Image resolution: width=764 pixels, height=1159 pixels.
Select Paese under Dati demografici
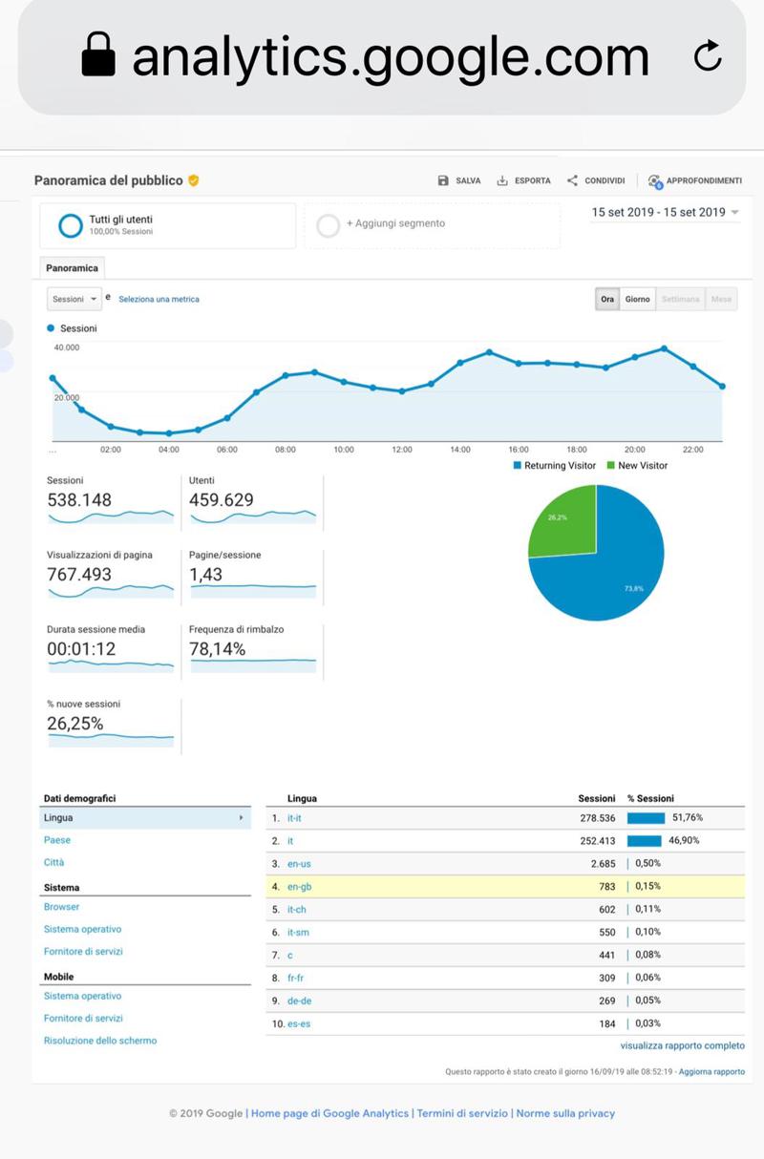click(x=57, y=840)
